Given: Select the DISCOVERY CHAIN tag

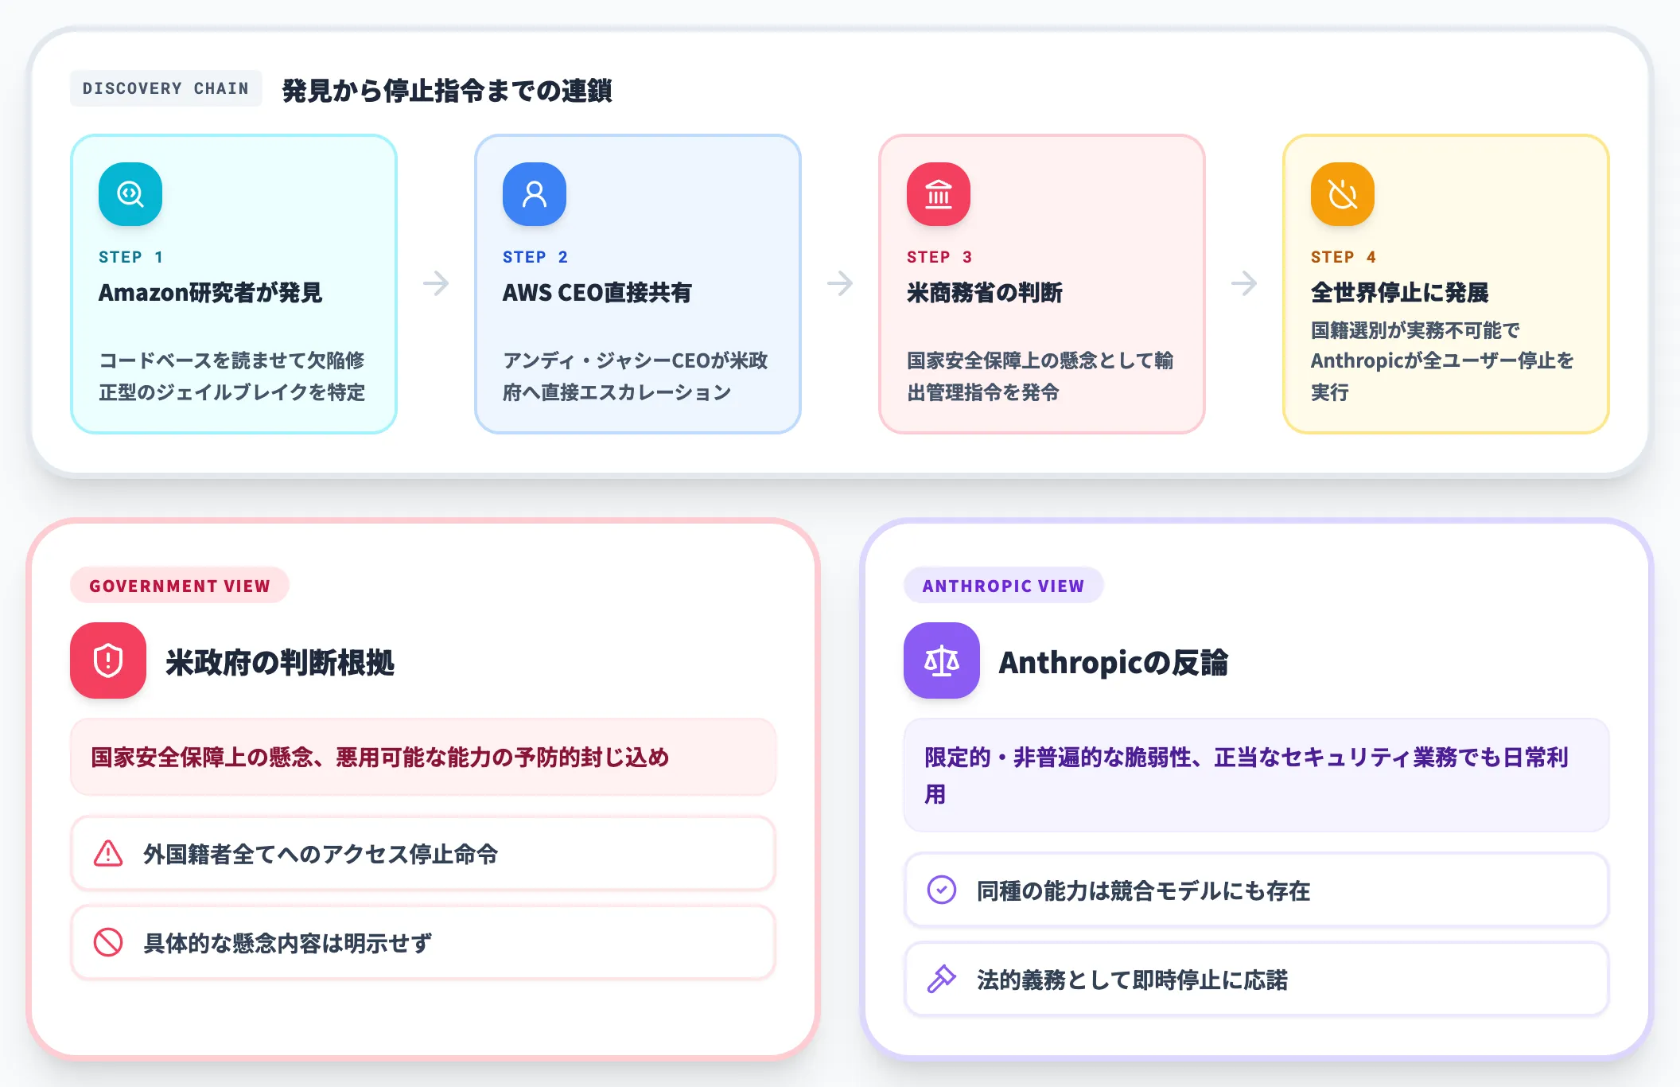Looking at the screenshot, I should click(165, 88).
